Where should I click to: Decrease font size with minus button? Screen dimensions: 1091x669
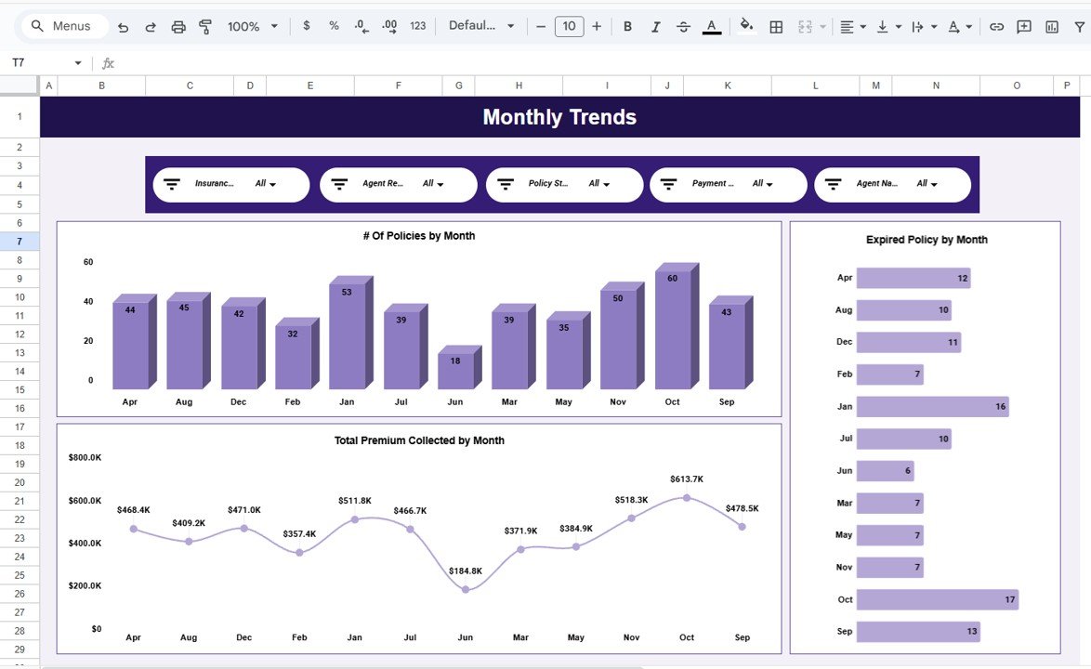coord(540,26)
